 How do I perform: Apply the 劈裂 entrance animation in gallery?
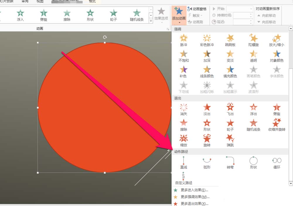pos(44,15)
